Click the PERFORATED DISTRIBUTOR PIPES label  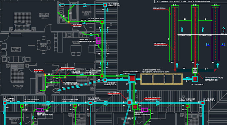(x=161, y=44)
